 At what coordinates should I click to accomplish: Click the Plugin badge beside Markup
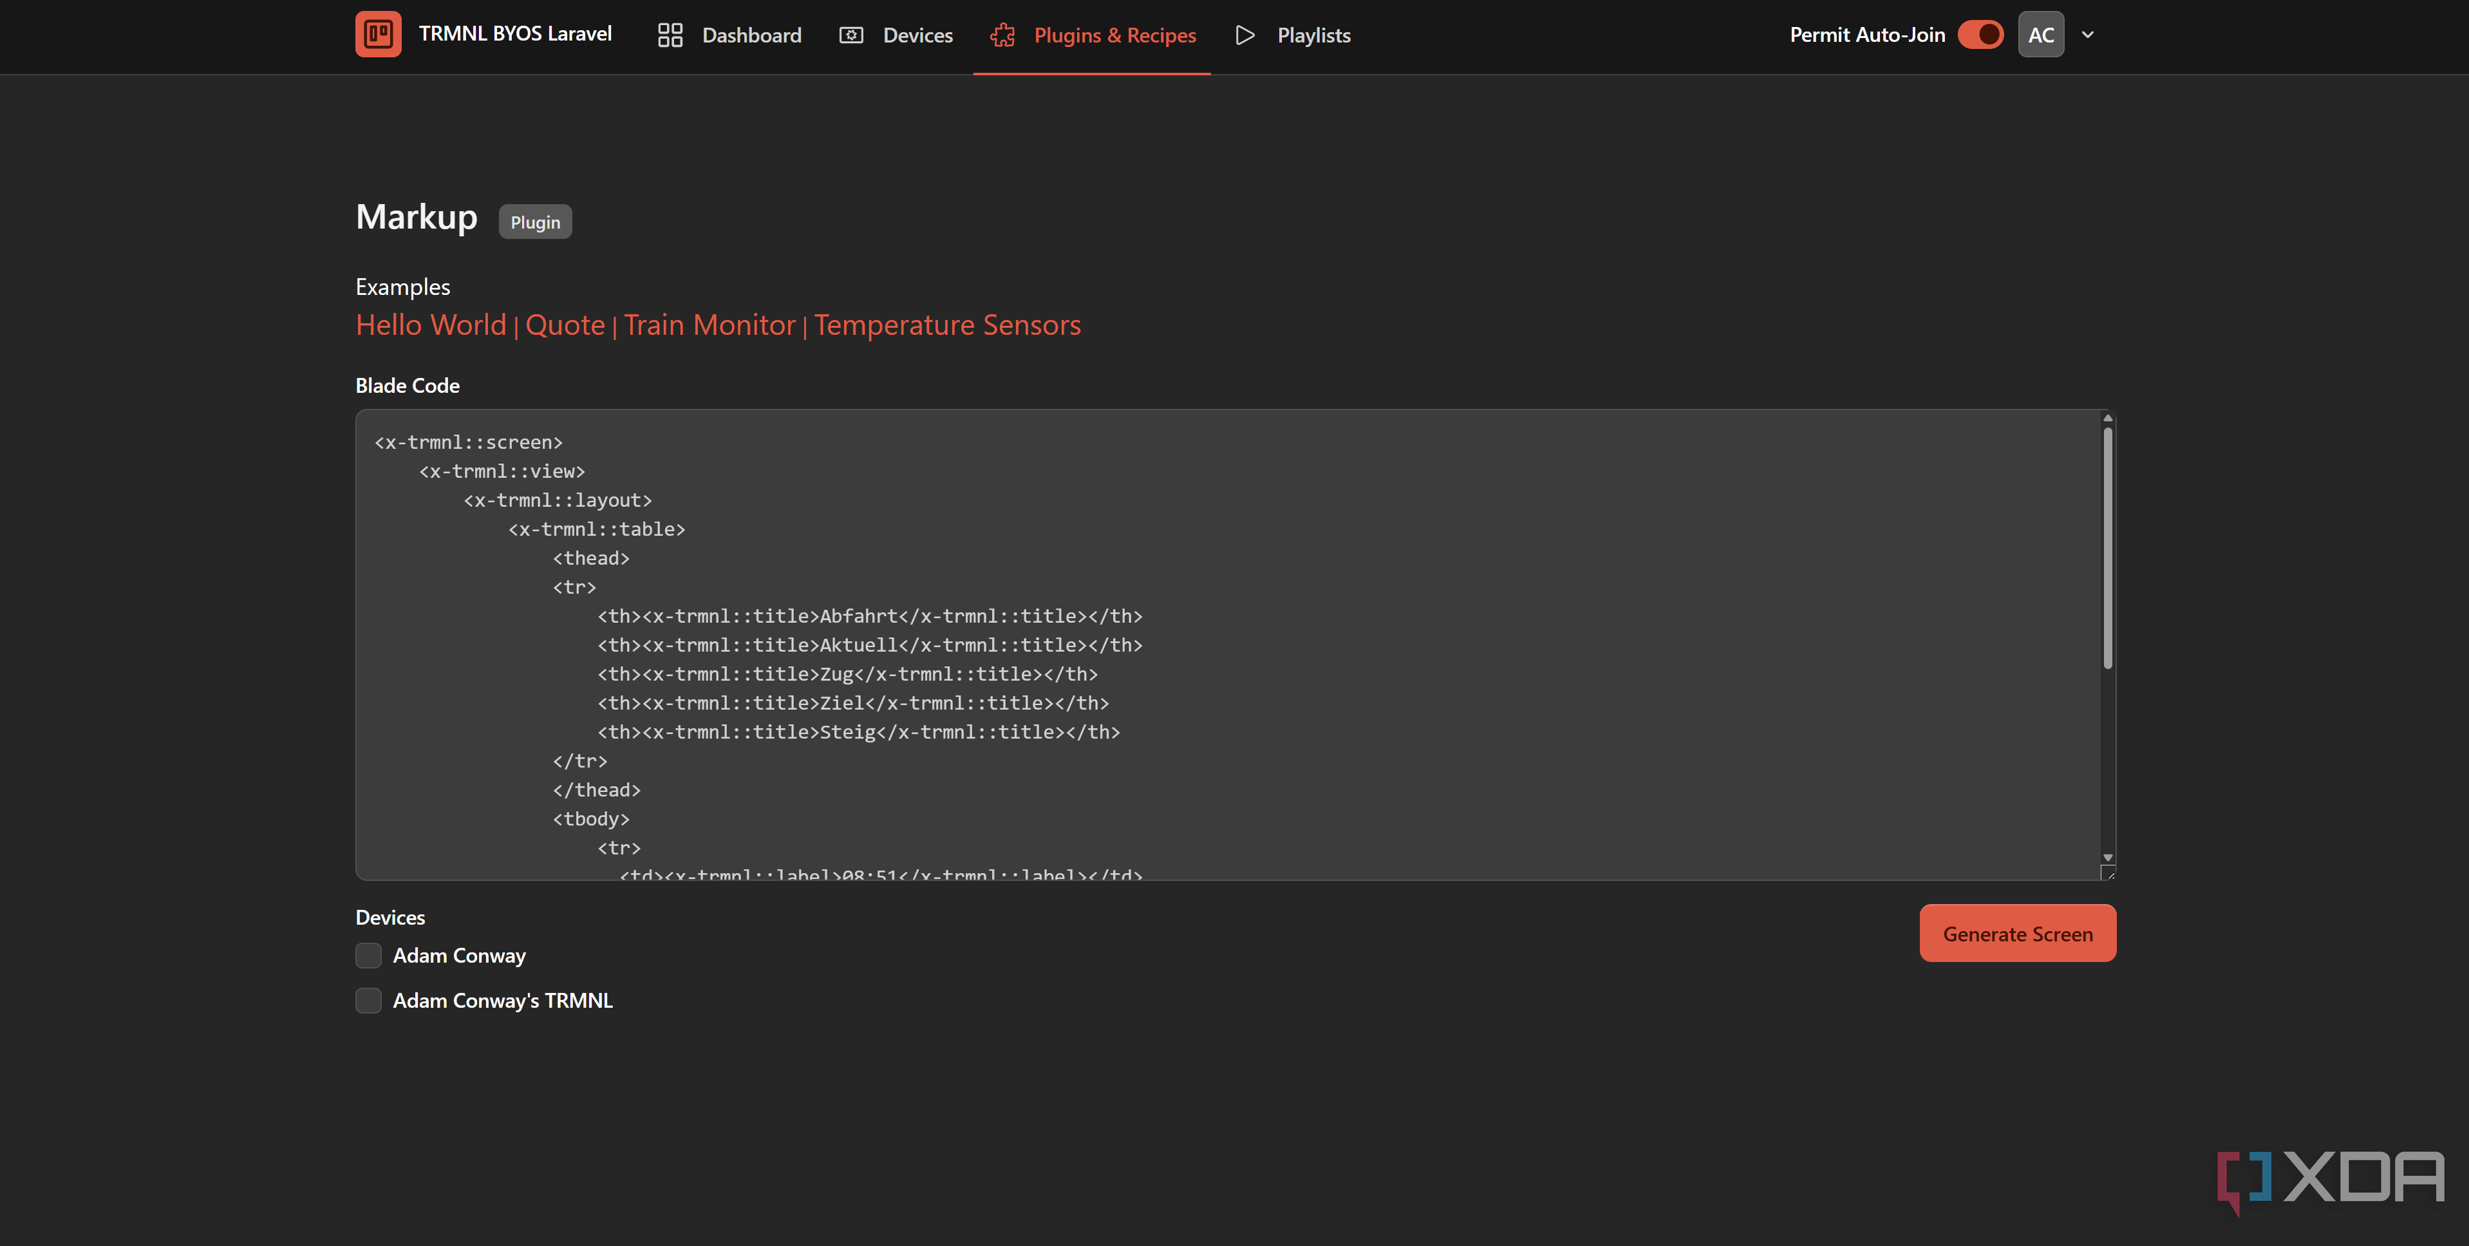point(535,222)
